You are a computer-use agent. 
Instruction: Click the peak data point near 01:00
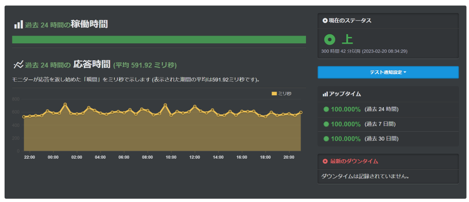pos(65,104)
